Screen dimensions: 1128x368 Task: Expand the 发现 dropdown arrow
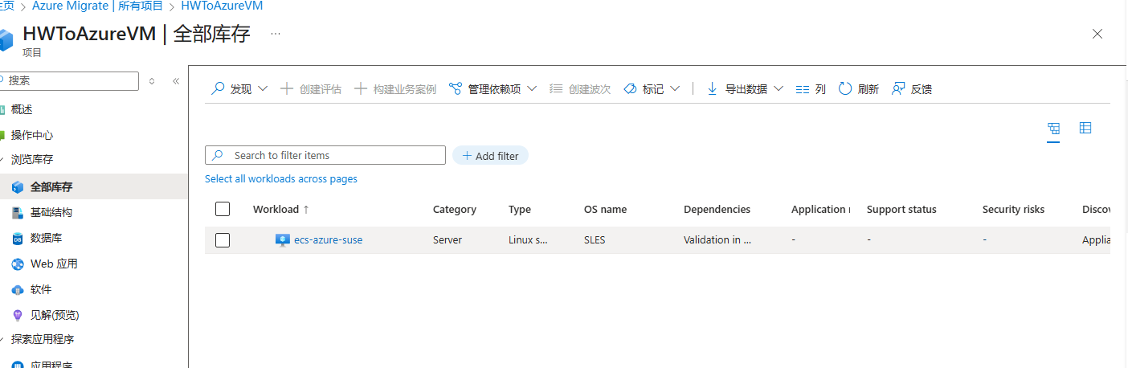263,89
